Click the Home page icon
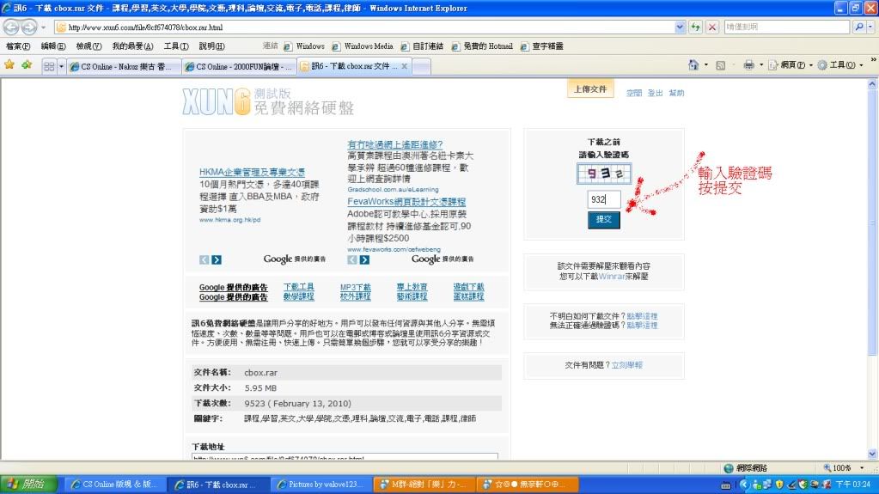 [x=693, y=65]
